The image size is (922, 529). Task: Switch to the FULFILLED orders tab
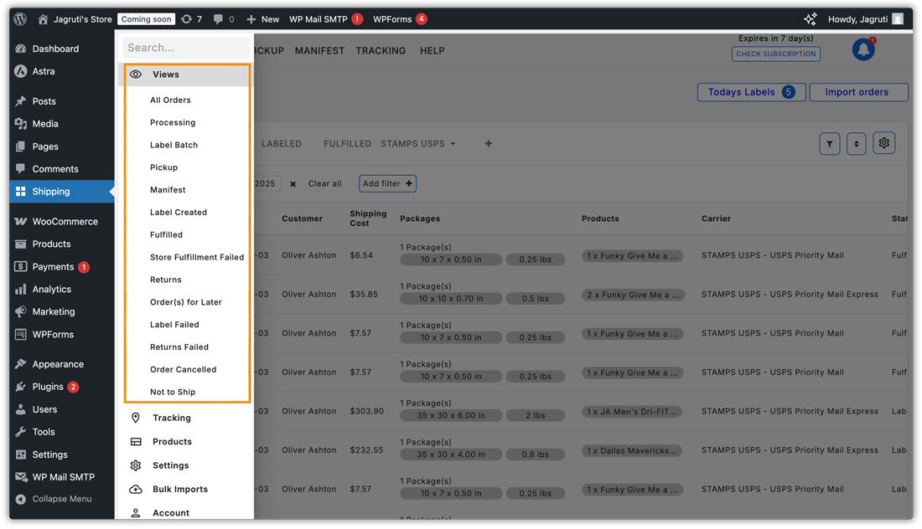pyautogui.click(x=348, y=144)
